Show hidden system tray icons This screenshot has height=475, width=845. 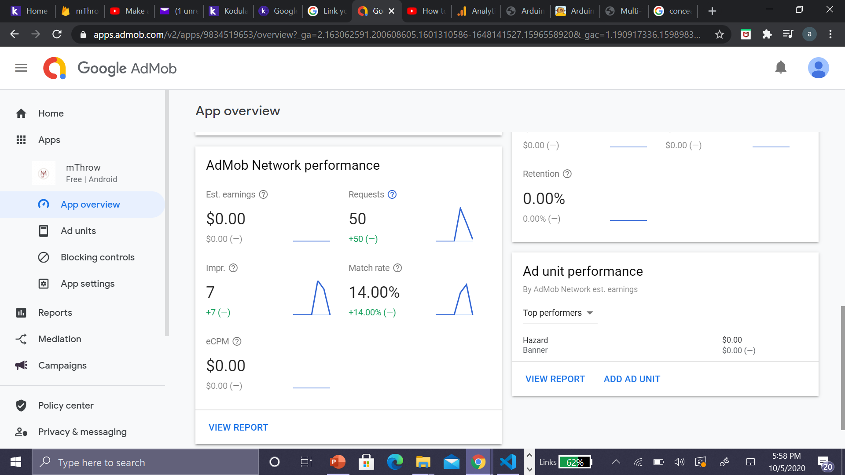pos(616,462)
